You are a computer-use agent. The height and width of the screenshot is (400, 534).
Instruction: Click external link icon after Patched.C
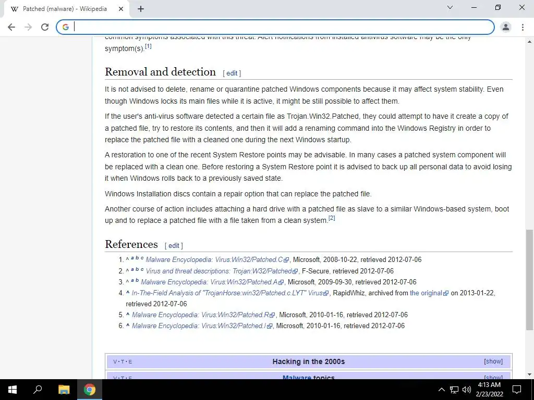coord(286,260)
